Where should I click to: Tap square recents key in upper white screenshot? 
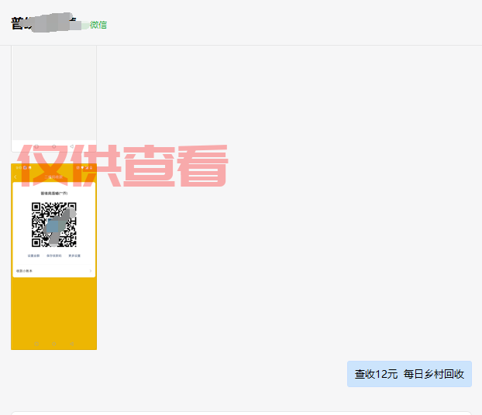(x=36, y=146)
